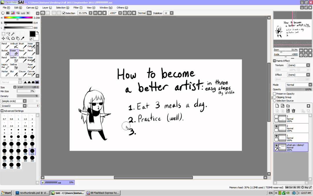Image resolution: width=313 pixels, height=196 pixels.
Task: Select the AirBrush tool
Action: point(14,46)
